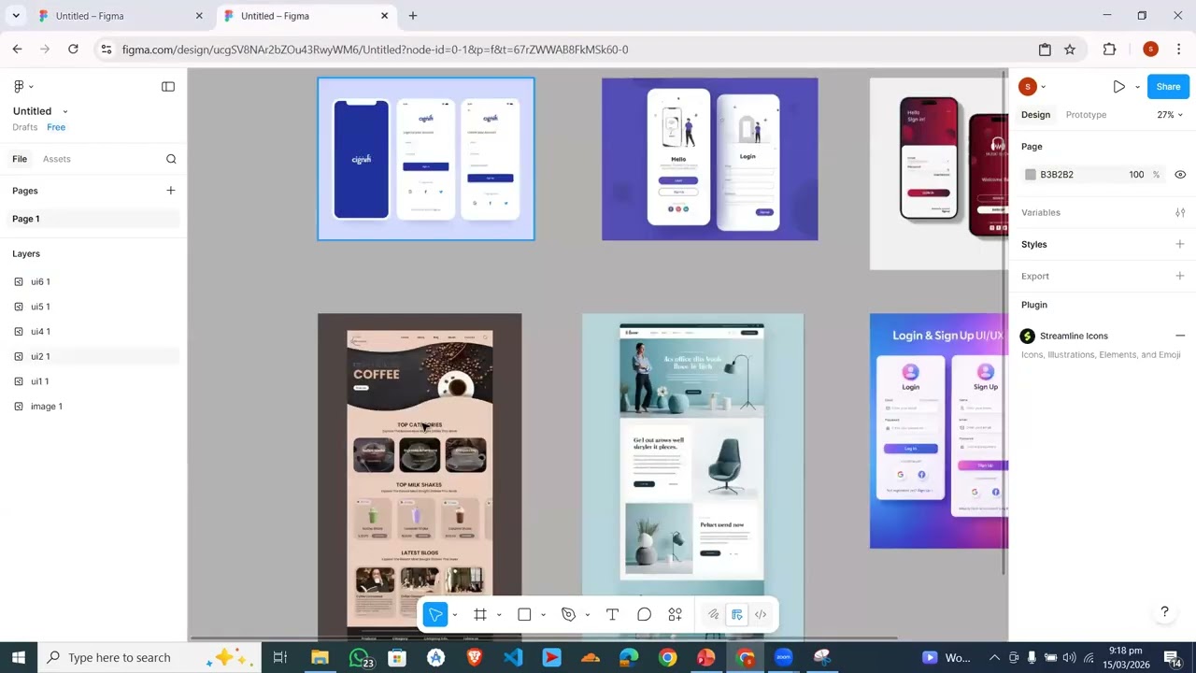Viewport: 1196px width, 673px height.
Task: Present the prototype with play icon
Action: pyautogui.click(x=1118, y=87)
